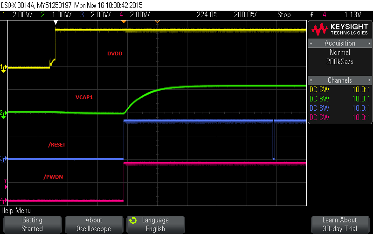Select channel 4 scale 2.00V/

point(140,15)
